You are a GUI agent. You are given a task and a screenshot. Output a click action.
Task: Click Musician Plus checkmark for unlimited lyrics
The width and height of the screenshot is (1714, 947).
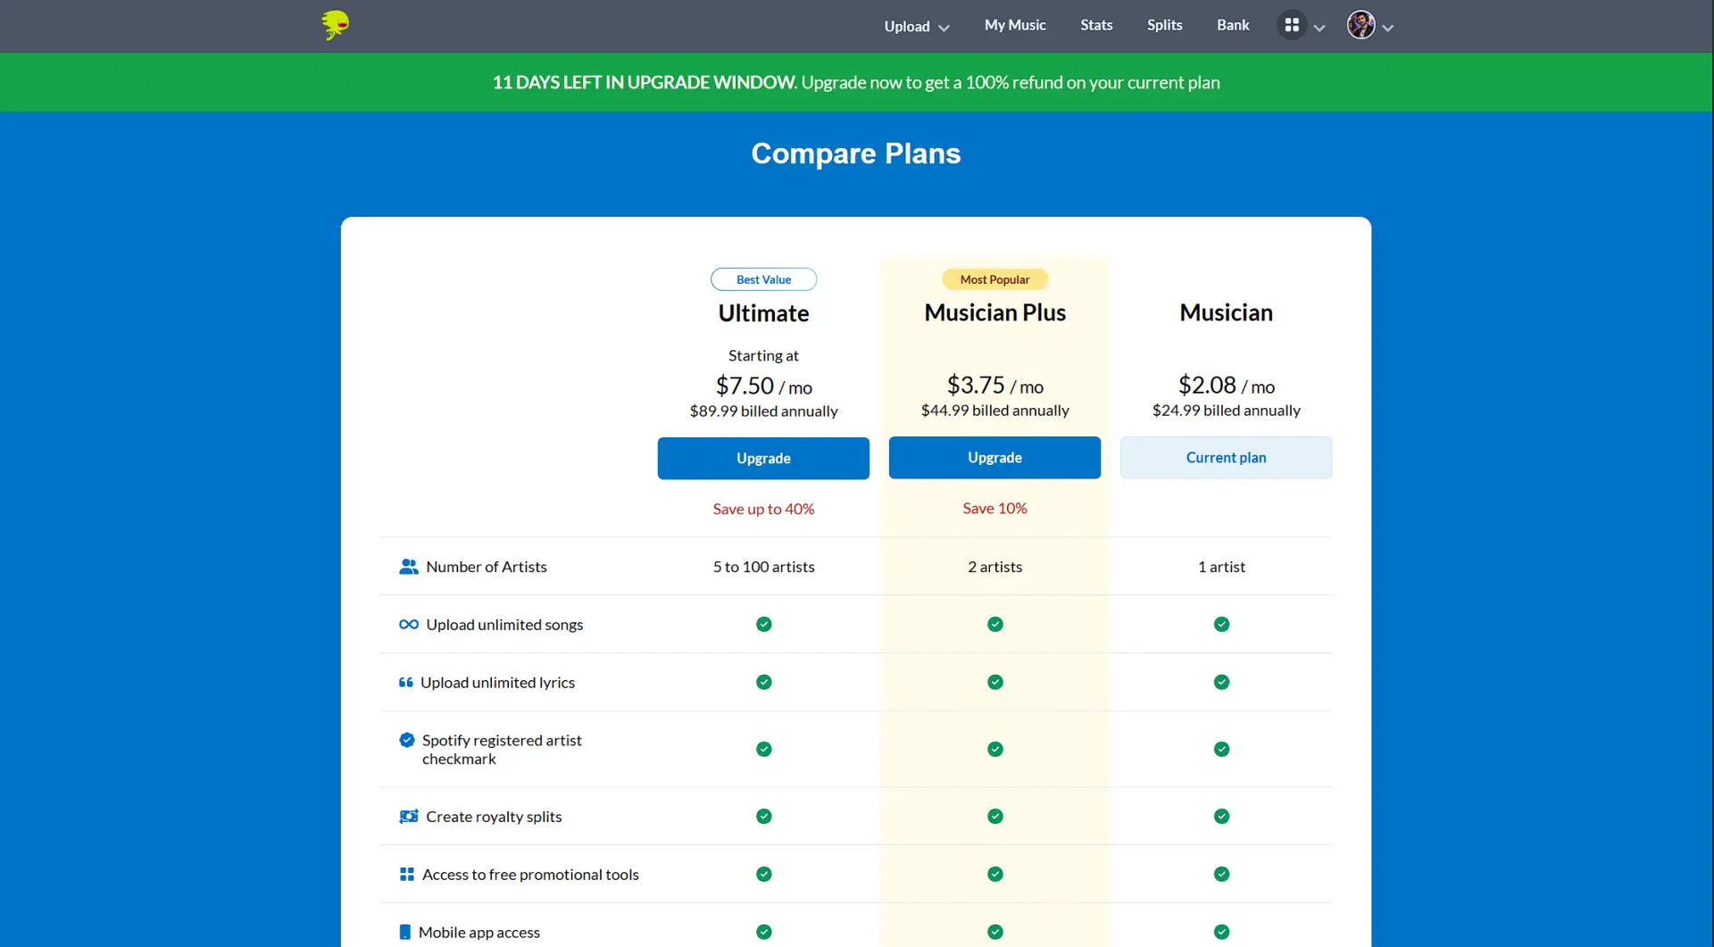coord(995,683)
